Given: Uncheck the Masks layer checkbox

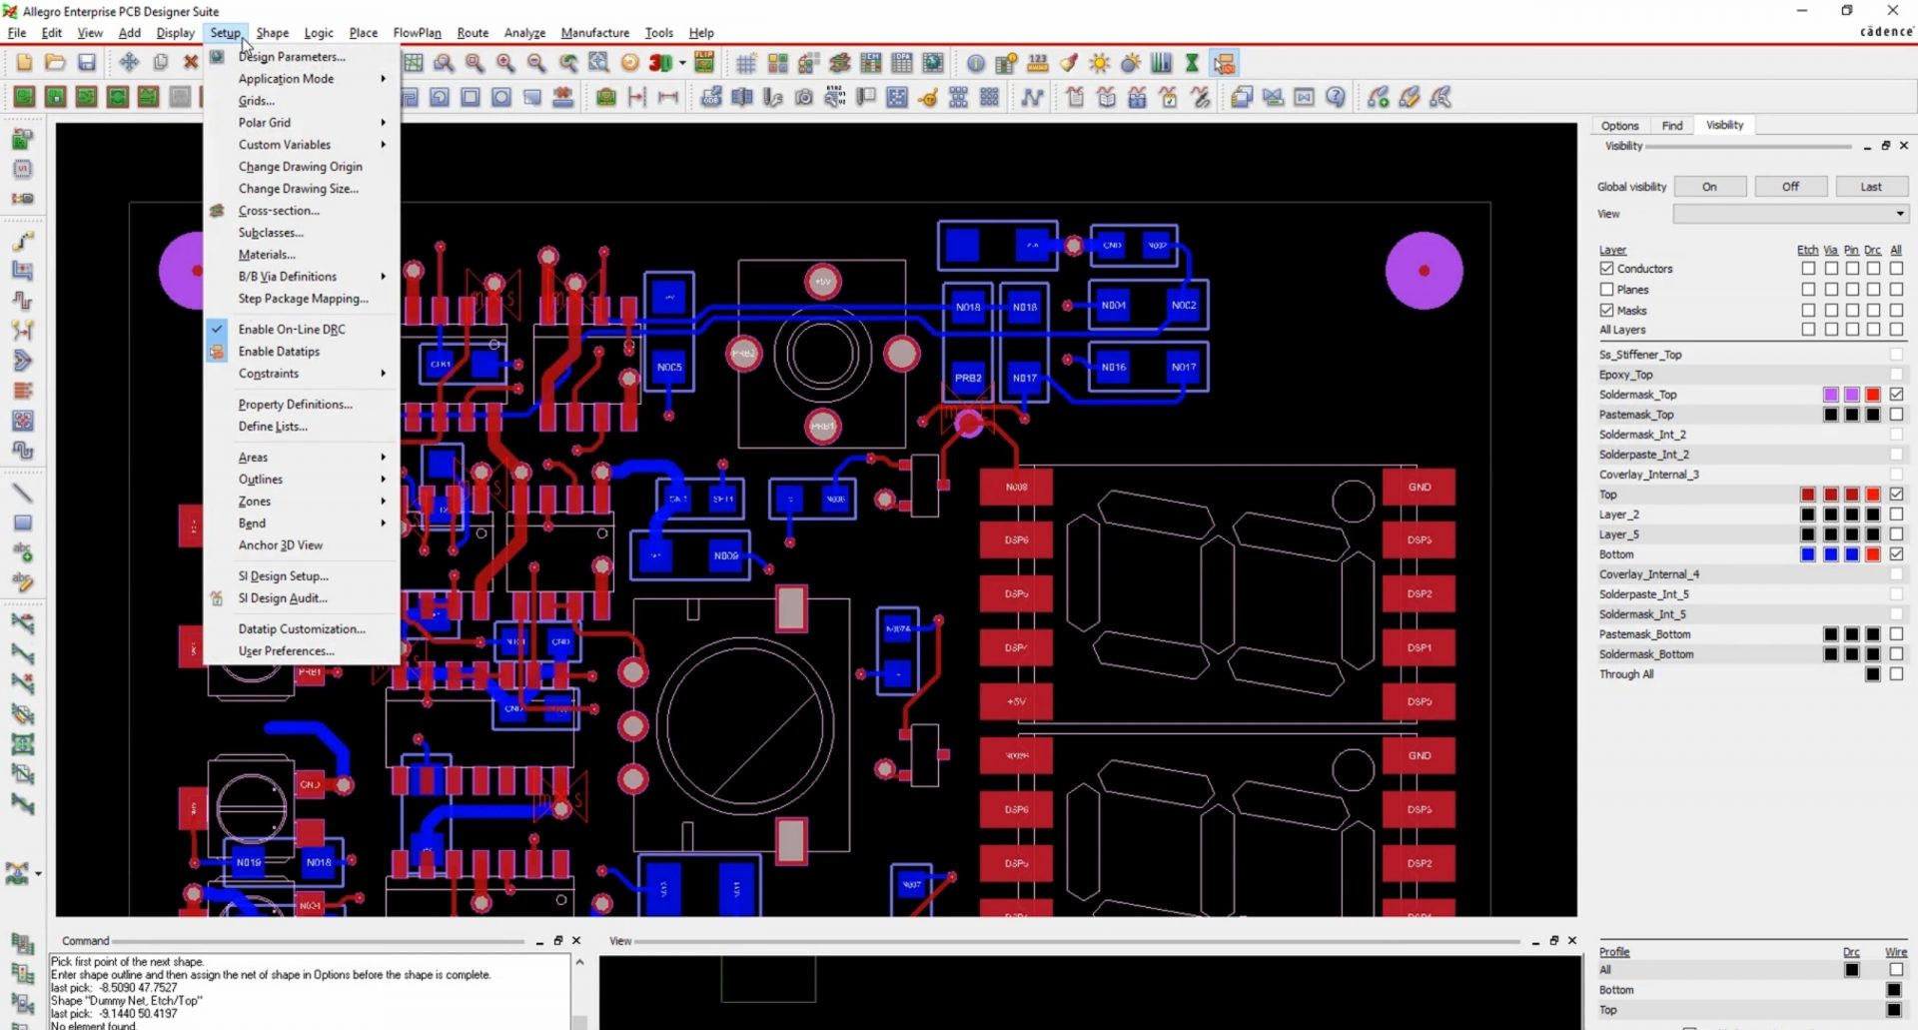Looking at the screenshot, I should [1606, 311].
